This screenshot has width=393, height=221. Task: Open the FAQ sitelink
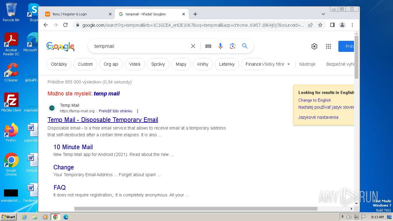click(x=60, y=188)
